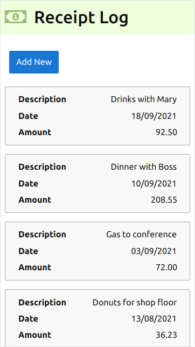This screenshot has height=347, width=195.
Task: Select the 10/09/2021 date value
Action: tap(154, 183)
